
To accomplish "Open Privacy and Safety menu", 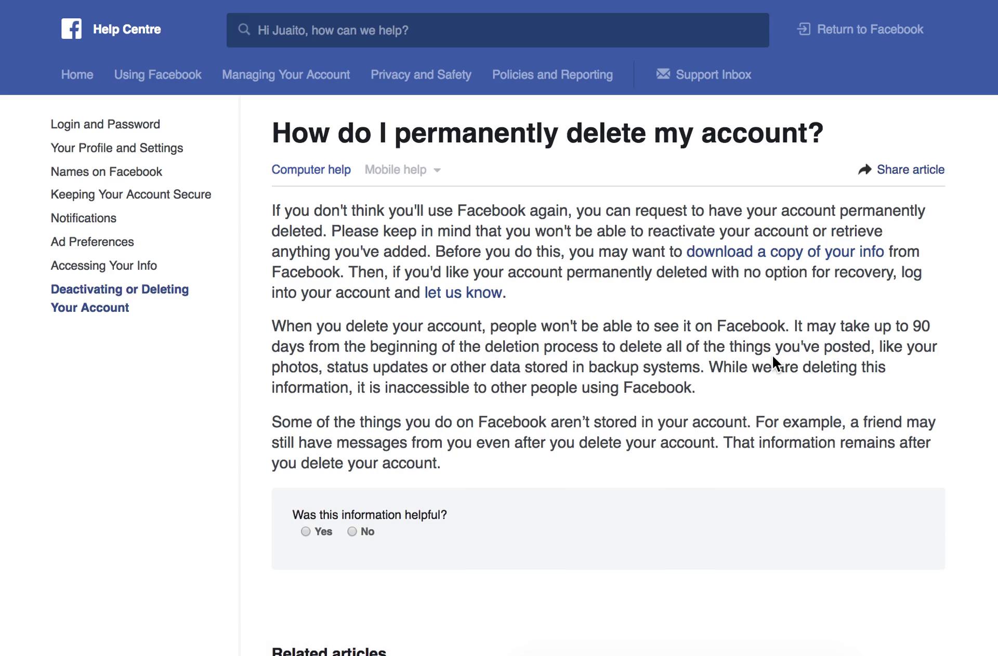I will coord(421,74).
